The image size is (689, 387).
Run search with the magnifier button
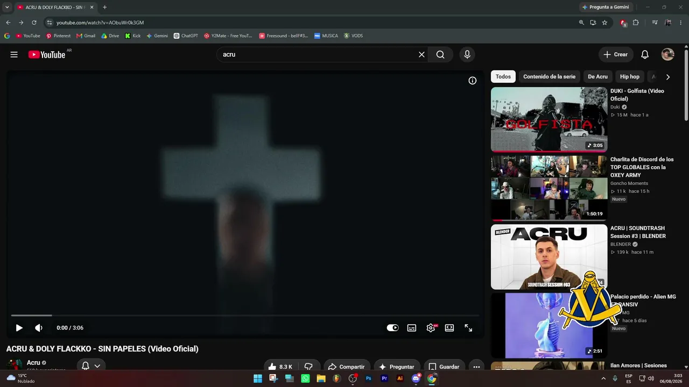click(440, 54)
